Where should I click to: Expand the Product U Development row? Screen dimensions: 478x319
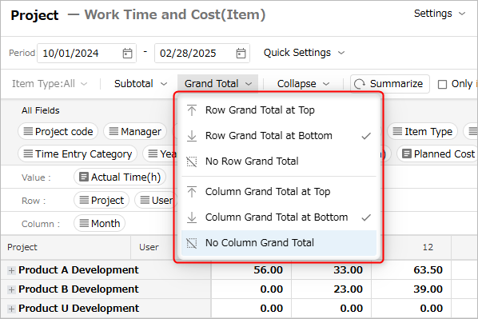[x=11, y=309]
